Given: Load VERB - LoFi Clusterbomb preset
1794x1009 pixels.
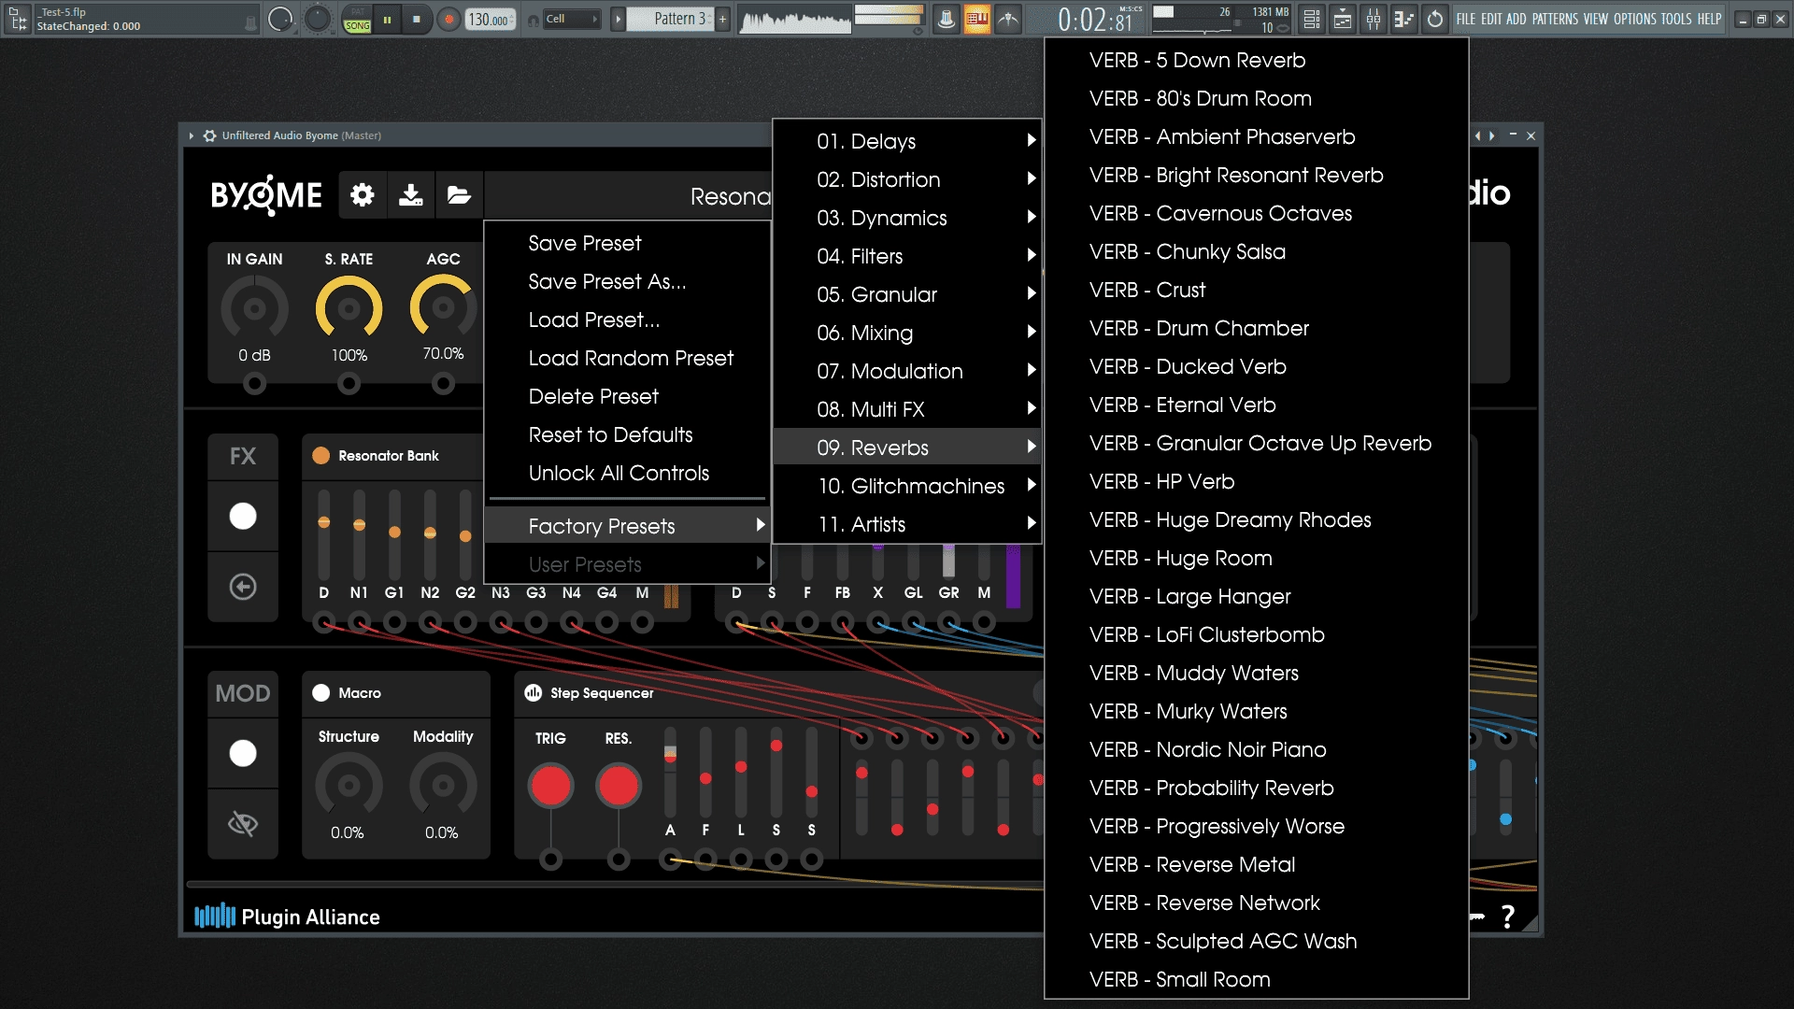Looking at the screenshot, I should point(1256,634).
